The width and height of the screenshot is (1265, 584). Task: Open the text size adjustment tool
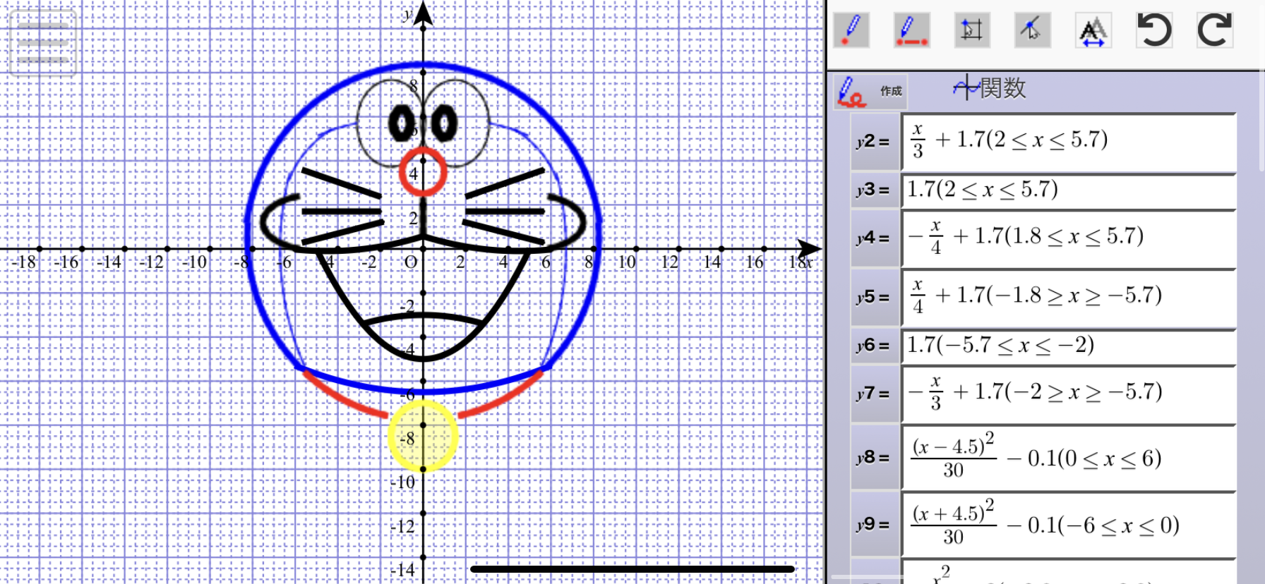coord(1093,30)
